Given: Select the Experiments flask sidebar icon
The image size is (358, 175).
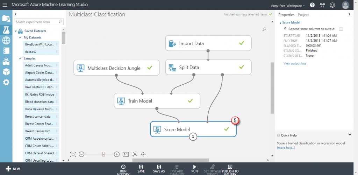Looking at the screenshot, I should tap(6, 30).
